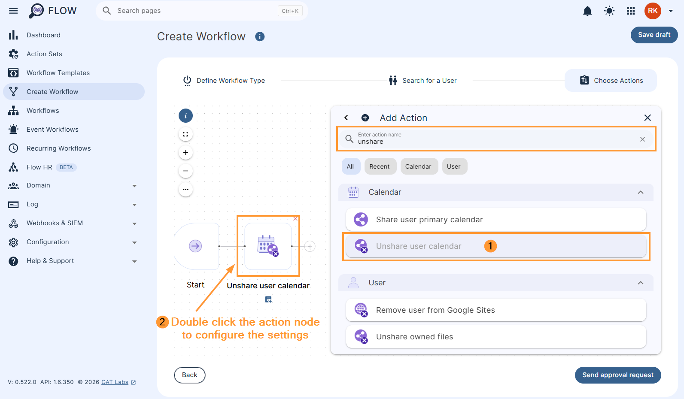Viewport: 684px width, 399px height.
Task: Expand the Webhooks & SIEM menu
Action: point(134,224)
